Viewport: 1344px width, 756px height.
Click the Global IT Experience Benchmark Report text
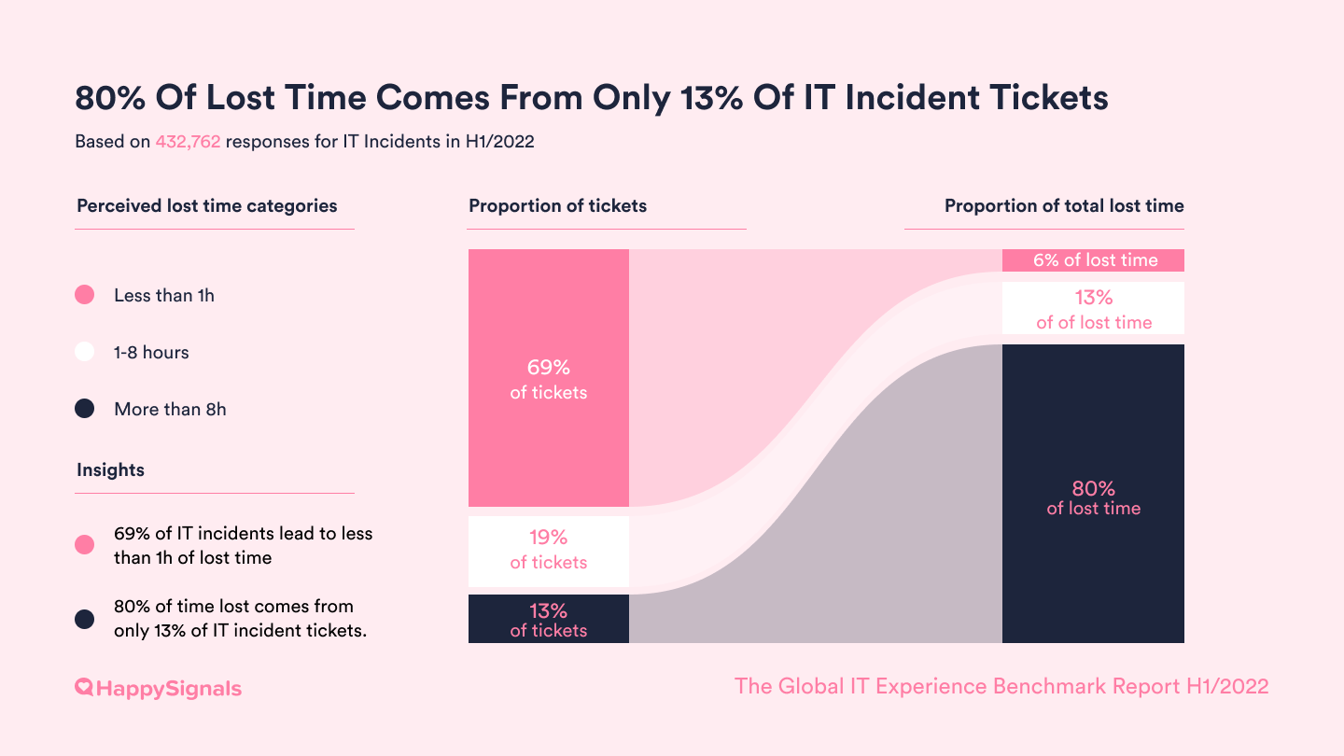click(x=1001, y=686)
